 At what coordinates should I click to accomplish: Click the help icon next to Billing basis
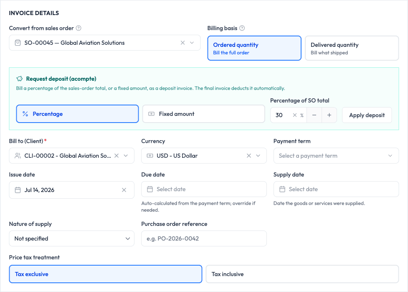click(242, 28)
